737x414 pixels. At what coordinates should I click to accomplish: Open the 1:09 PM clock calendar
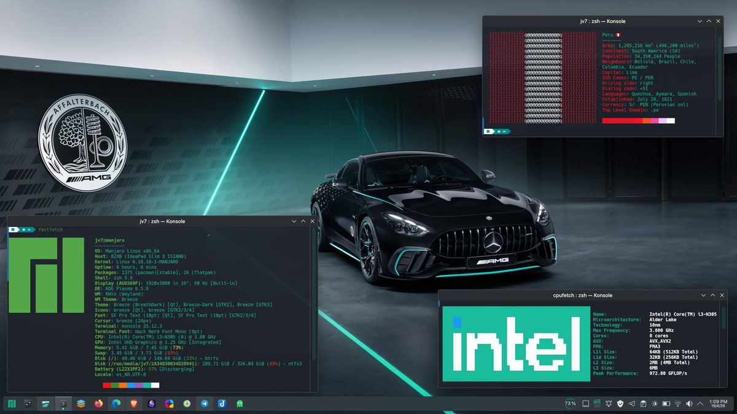click(x=719, y=404)
